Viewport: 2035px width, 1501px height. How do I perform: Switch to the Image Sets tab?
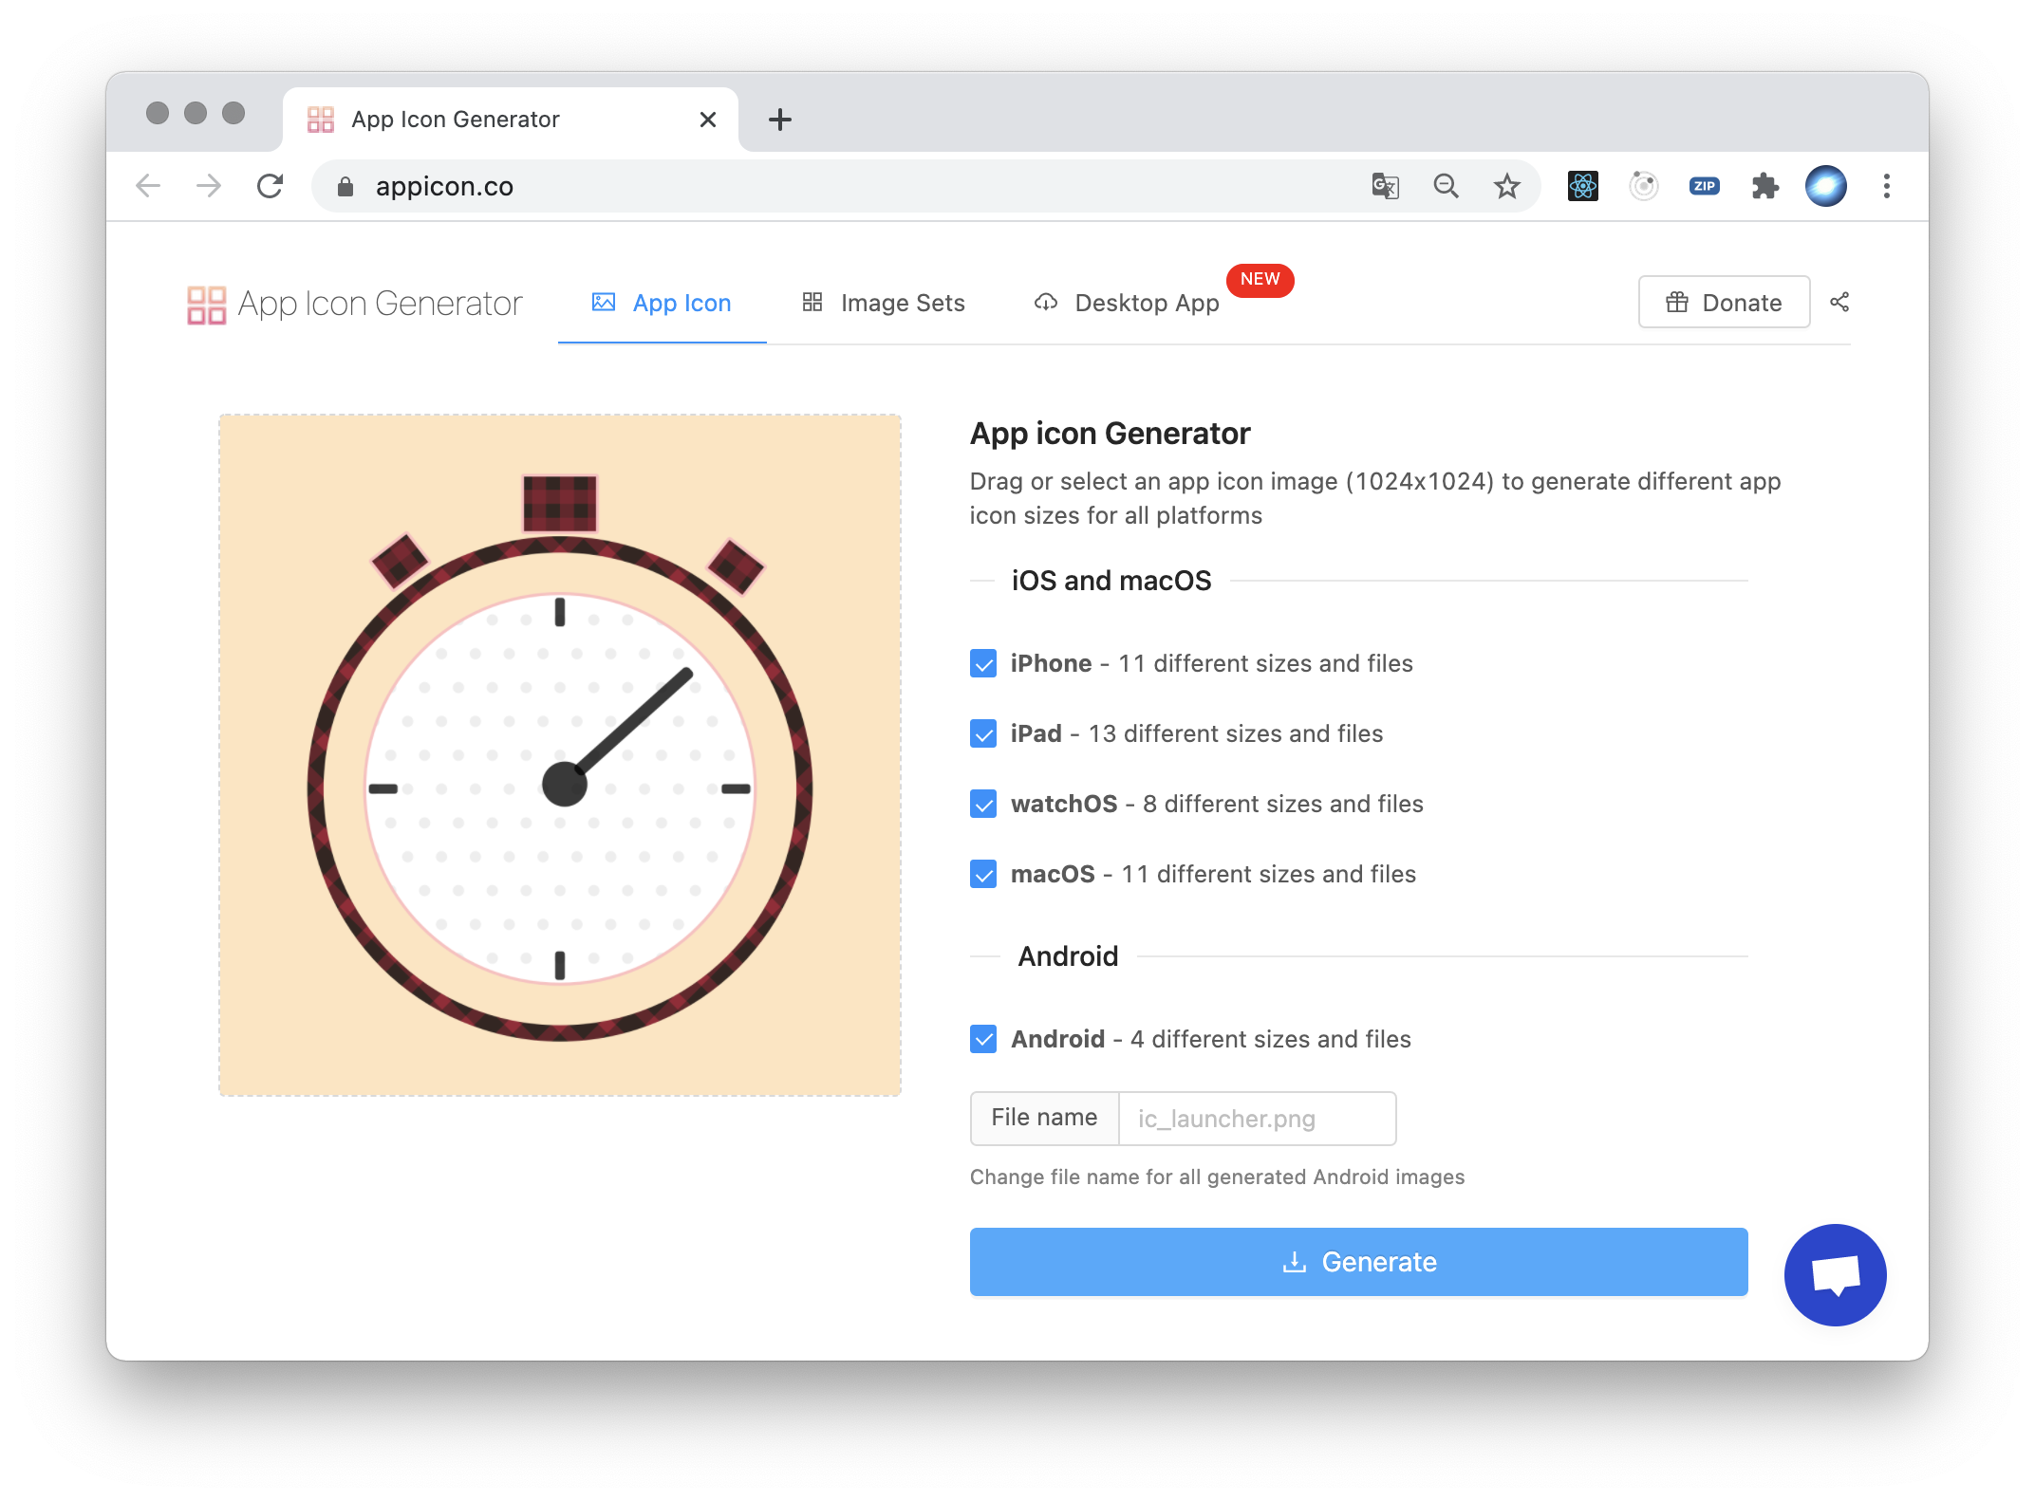(x=883, y=303)
